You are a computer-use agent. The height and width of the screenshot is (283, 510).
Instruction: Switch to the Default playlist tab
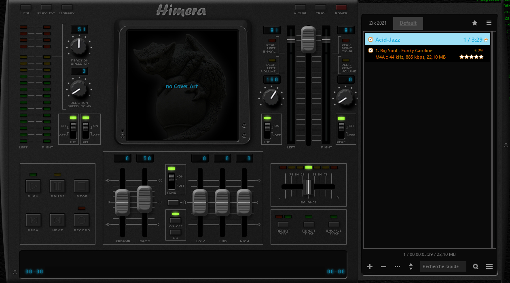coord(408,23)
